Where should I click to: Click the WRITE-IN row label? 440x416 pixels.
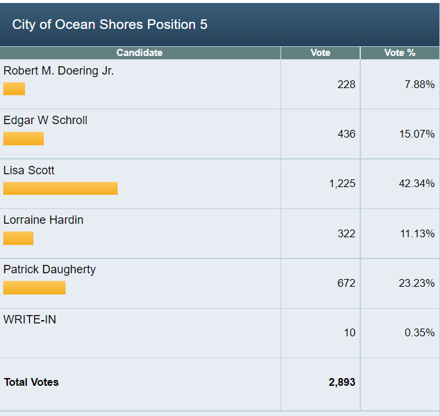point(30,319)
